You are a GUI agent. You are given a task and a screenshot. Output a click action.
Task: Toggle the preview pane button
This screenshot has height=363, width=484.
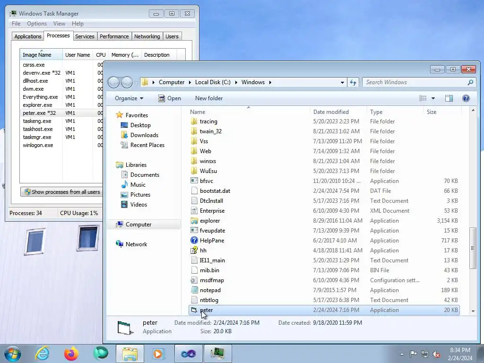pyautogui.click(x=449, y=98)
